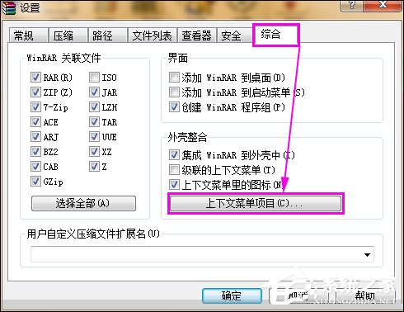This screenshot has height=312, width=404.
Task: Enable 添加 WinRAR 到桌面 option
Action: click(174, 78)
